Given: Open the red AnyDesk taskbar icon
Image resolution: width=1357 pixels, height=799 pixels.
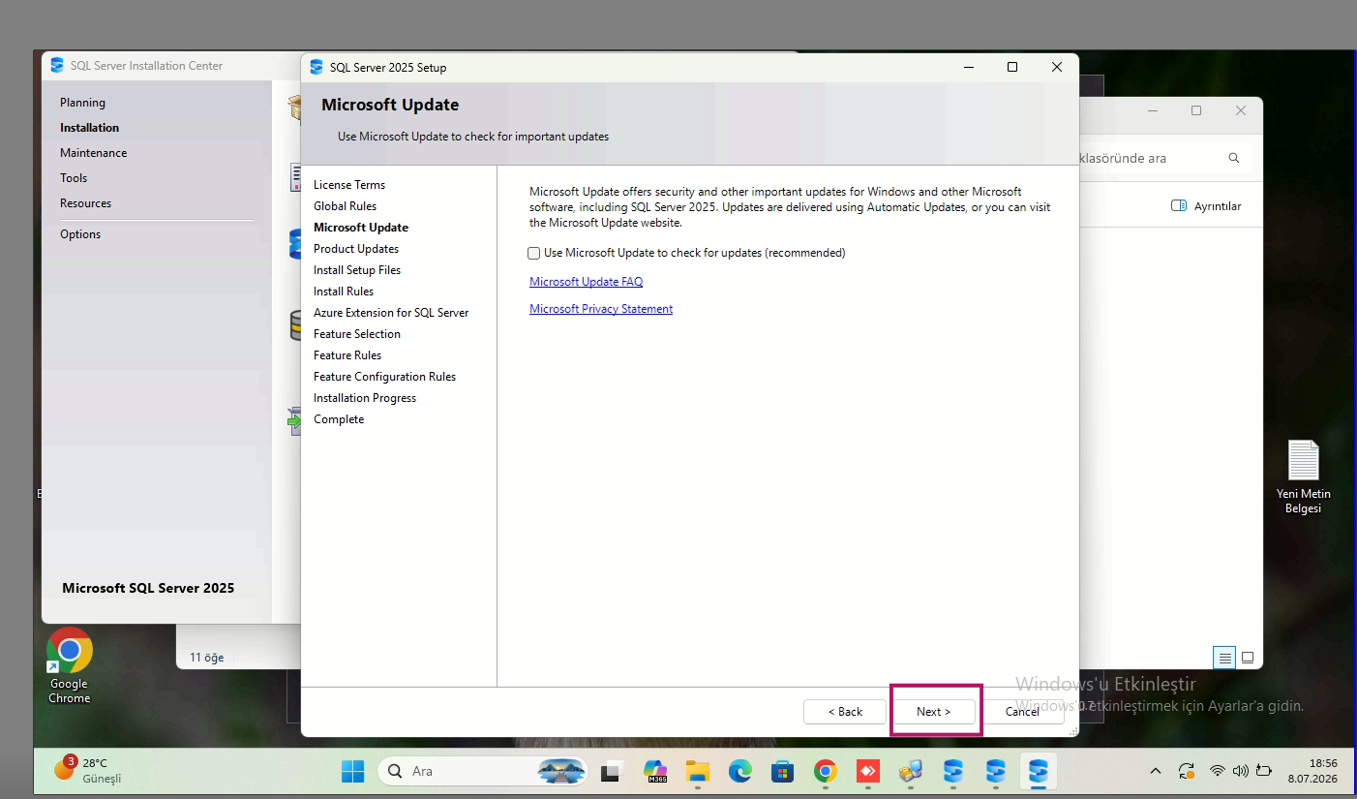Looking at the screenshot, I should pos(868,772).
